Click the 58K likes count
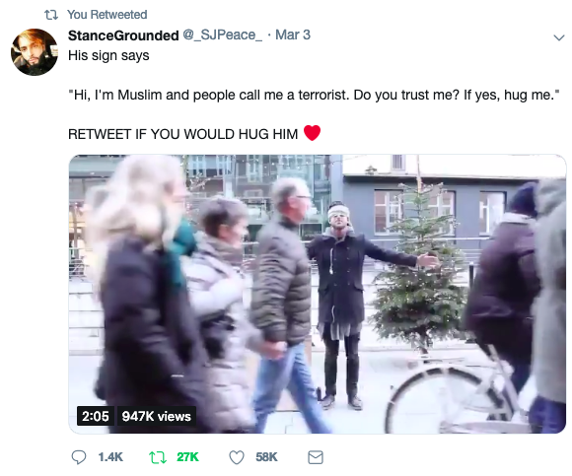 tap(266, 457)
